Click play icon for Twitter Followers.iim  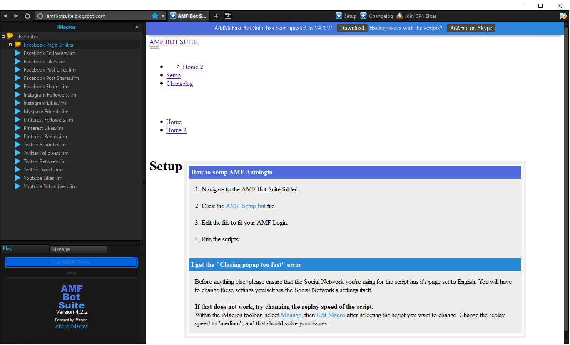[17, 153]
